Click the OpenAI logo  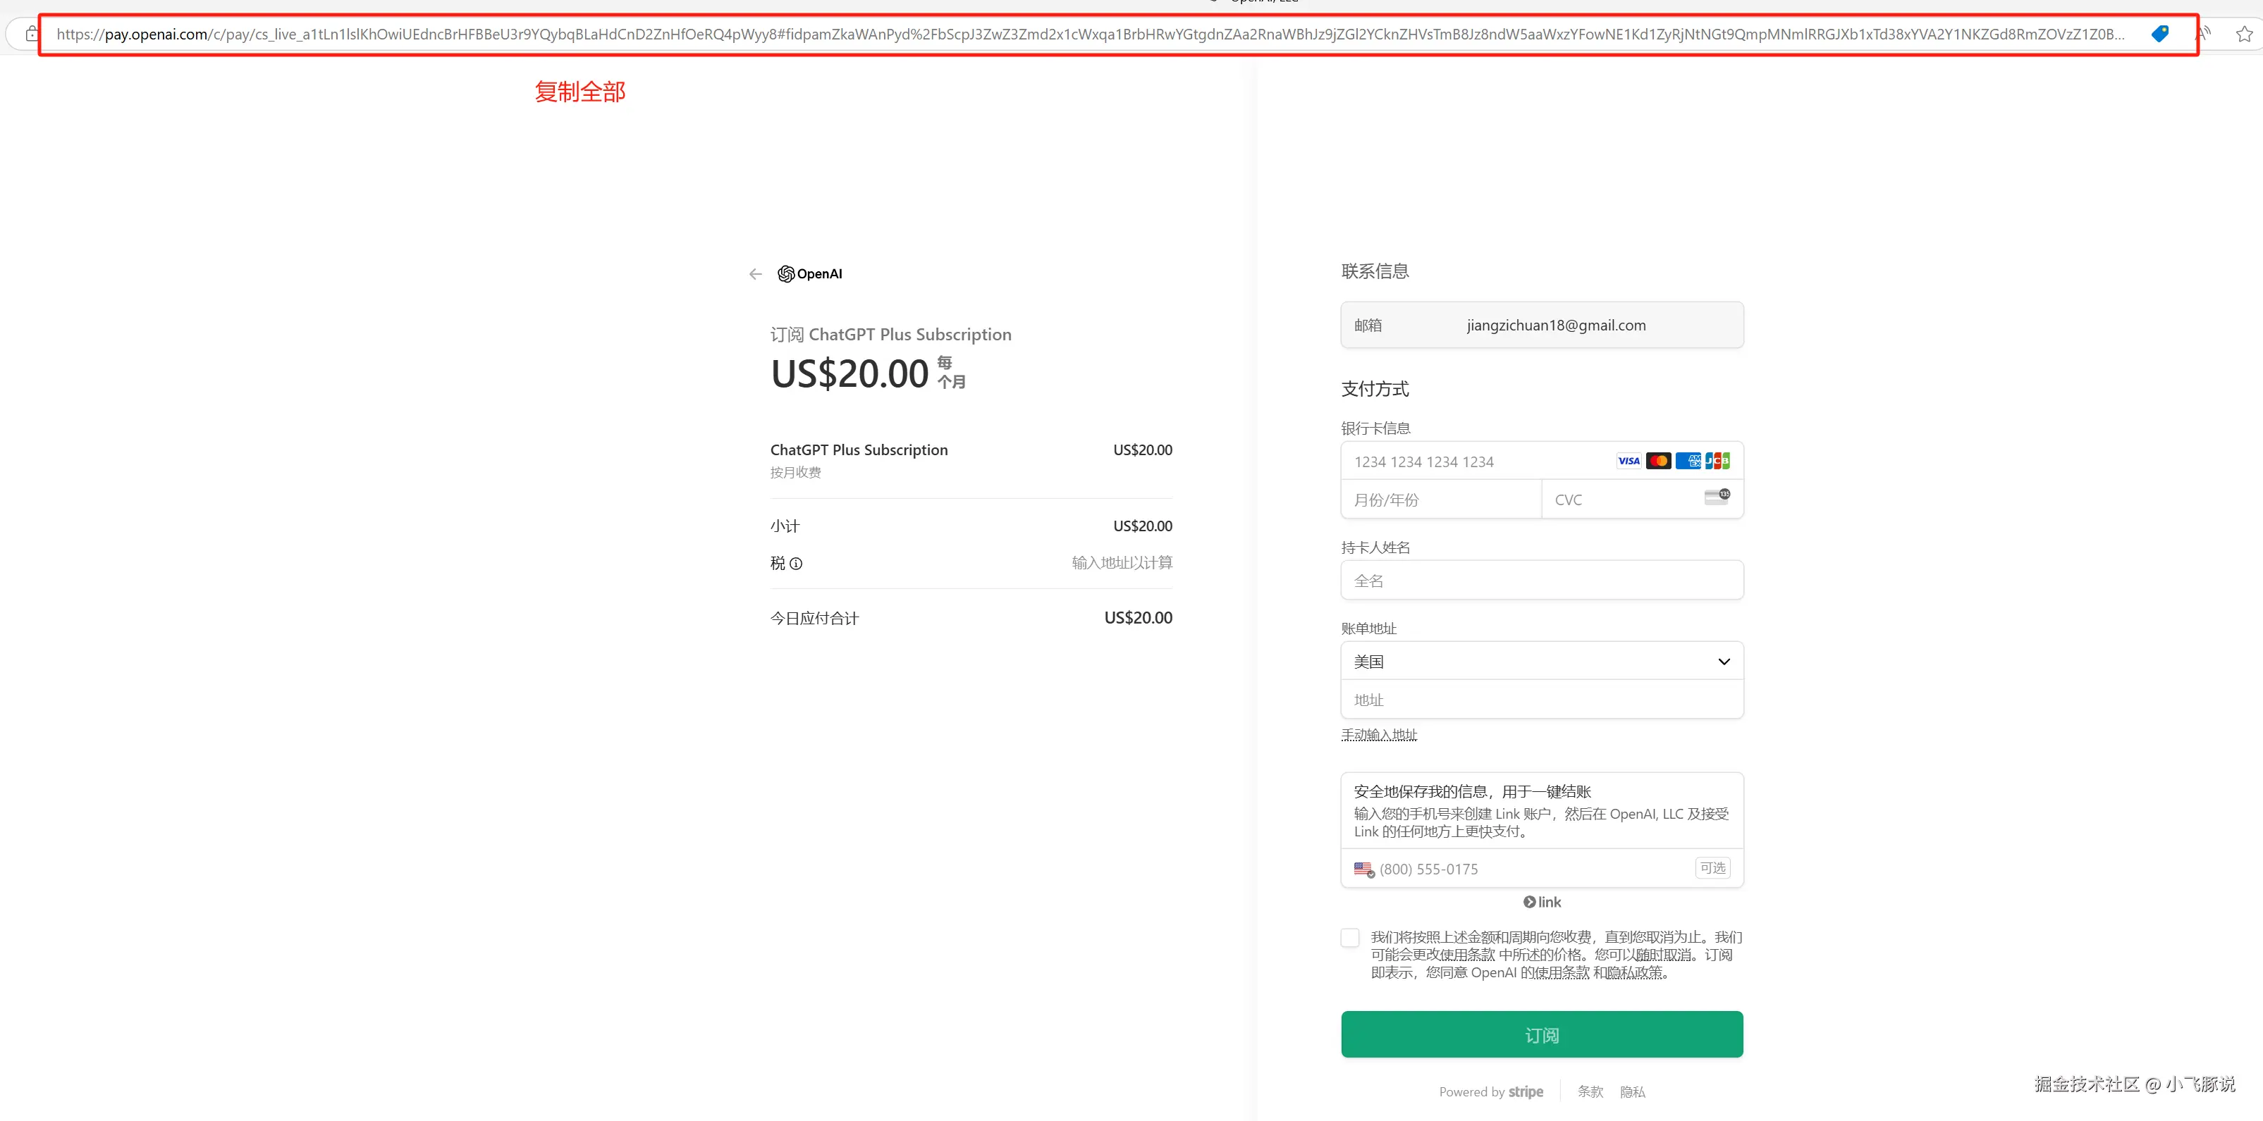[x=810, y=274]
